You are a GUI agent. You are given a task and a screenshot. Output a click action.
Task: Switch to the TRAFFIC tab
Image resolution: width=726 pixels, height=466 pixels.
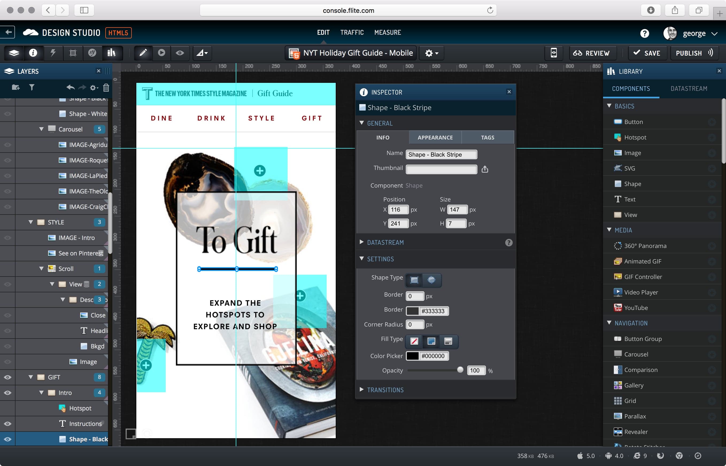point(352,32)
